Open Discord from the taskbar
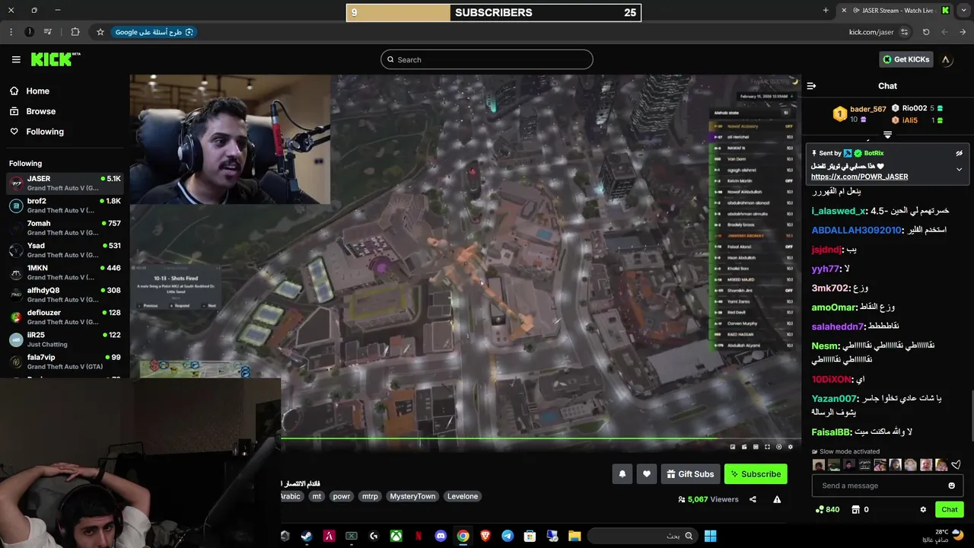The image size is (974, 548). 440,536
